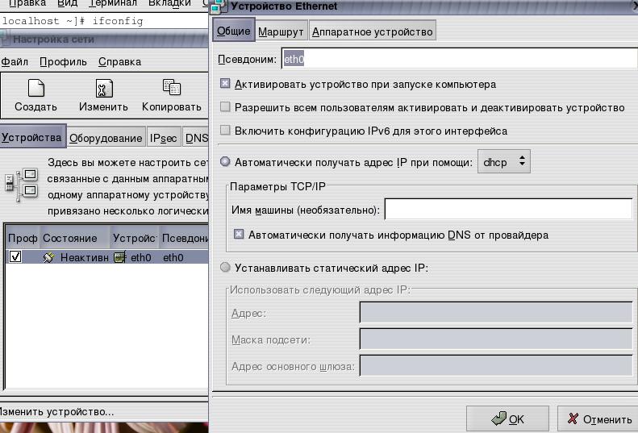Enable IPv6 configuration for this interface
This screenshot has width=638, height=433.
(225, 131)
